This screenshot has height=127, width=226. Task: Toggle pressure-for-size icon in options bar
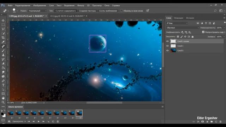(148, 11)
